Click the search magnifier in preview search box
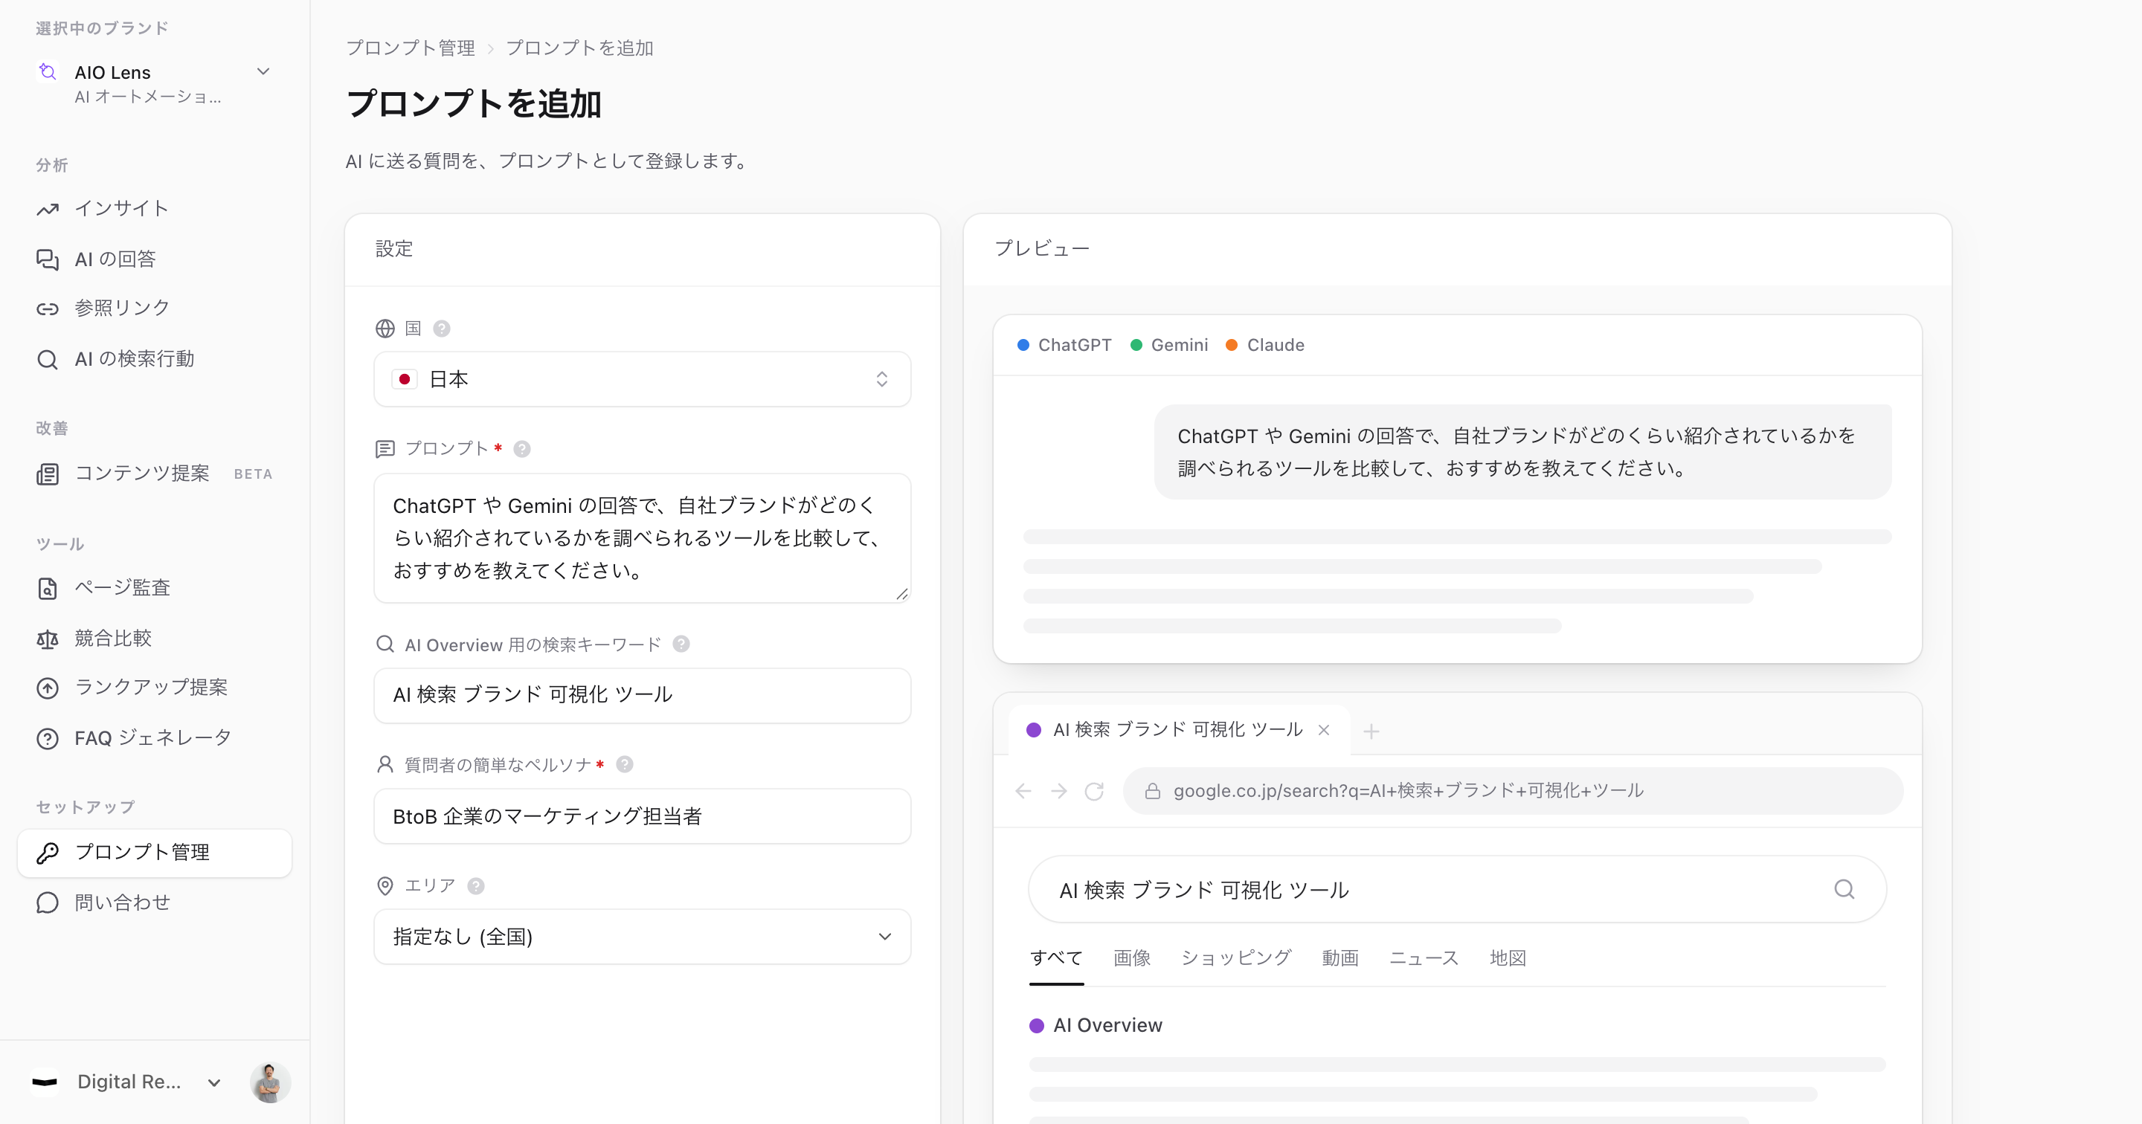This screenshot has width=2142, height=1124. click(x=1844, y=890)
